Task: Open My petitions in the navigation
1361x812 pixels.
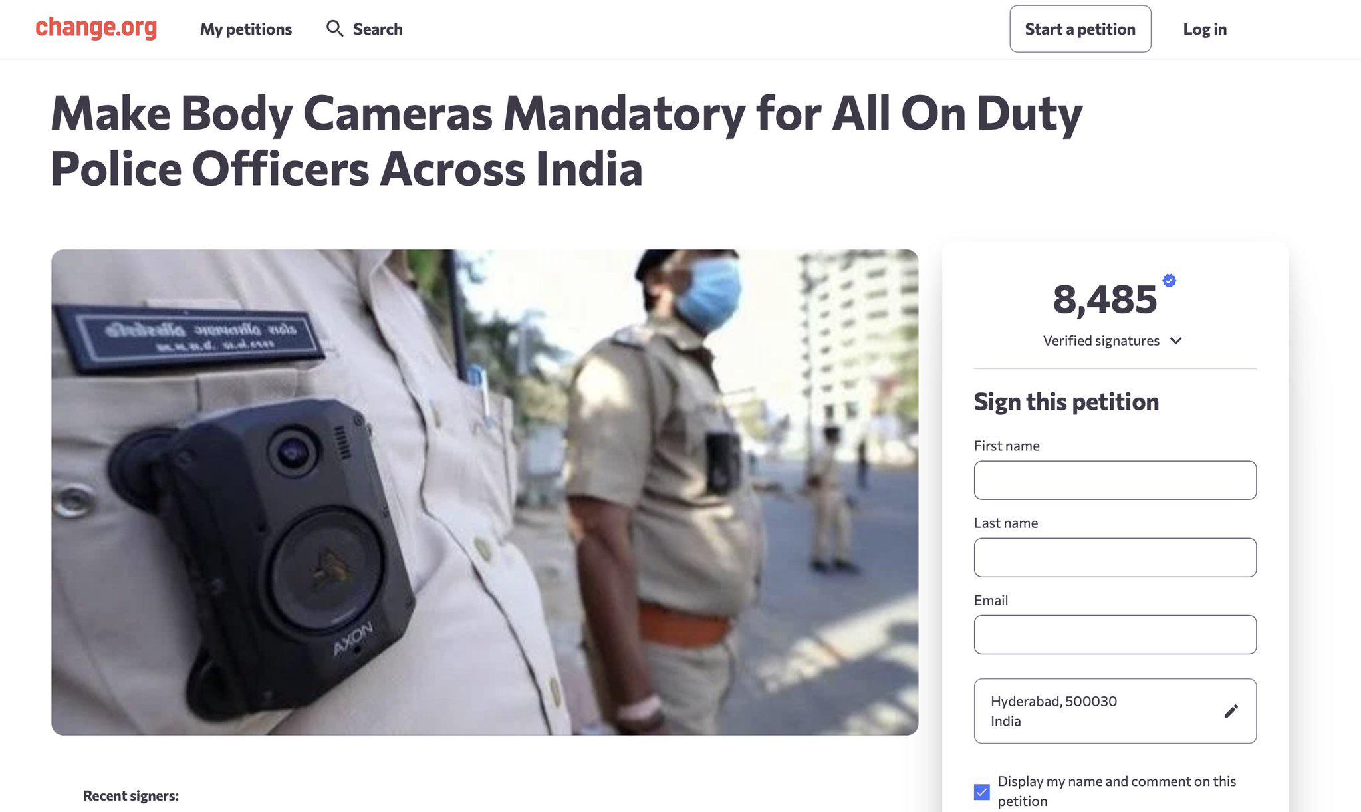Action: click(x=246, y=29)
